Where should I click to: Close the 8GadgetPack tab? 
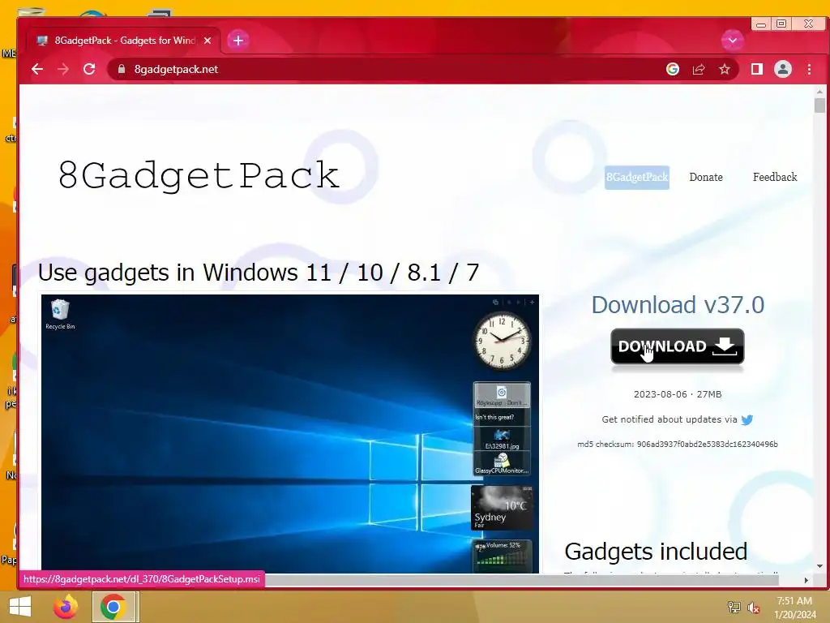207,41
